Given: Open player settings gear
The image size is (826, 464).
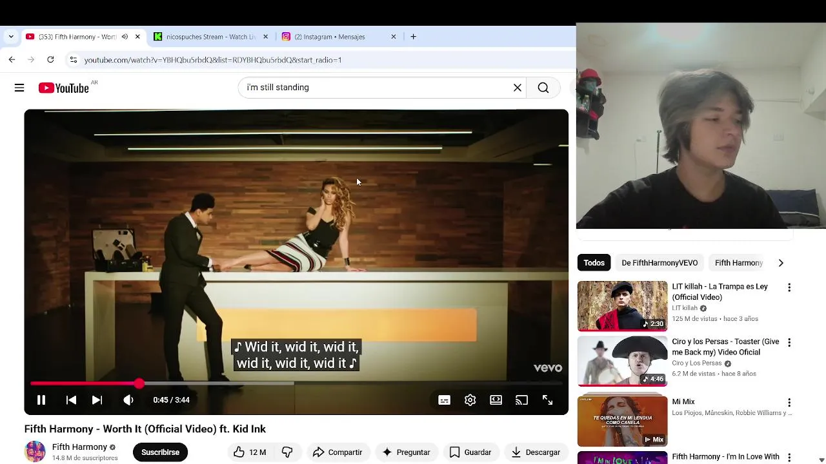Looking at the screenshot, I should [470, 400].
